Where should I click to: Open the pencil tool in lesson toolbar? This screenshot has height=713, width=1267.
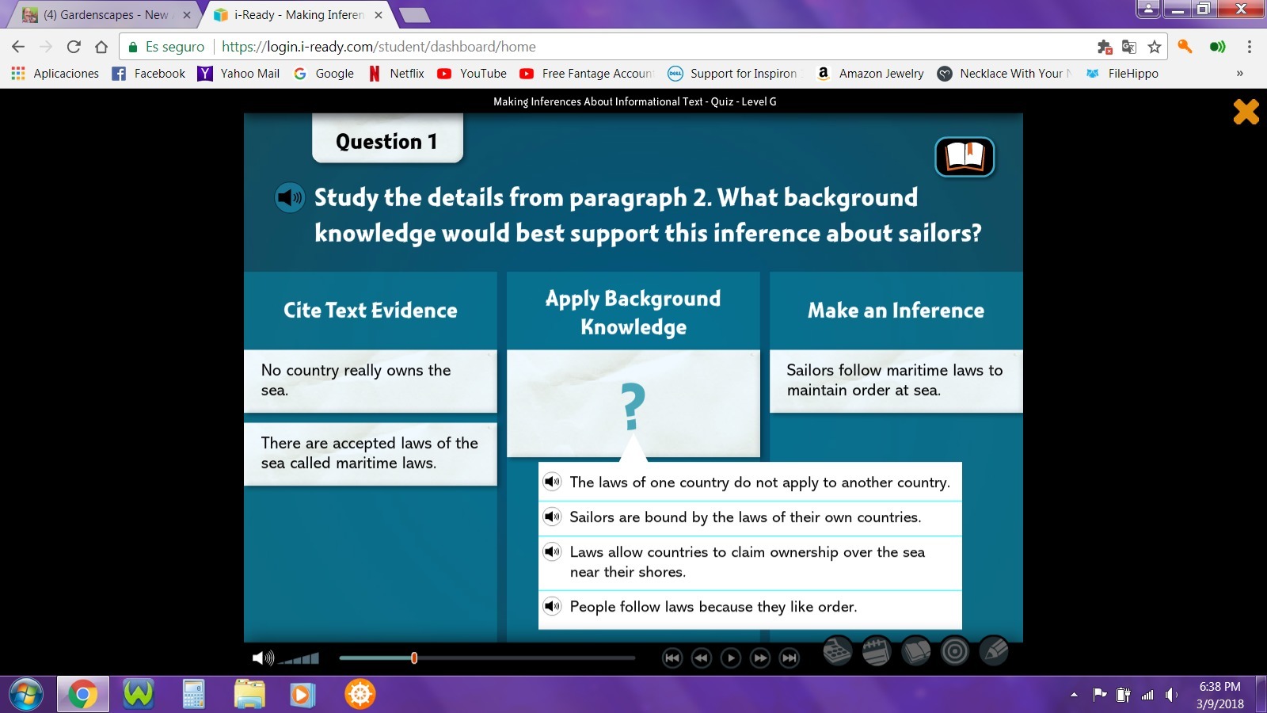coord(994,652)
